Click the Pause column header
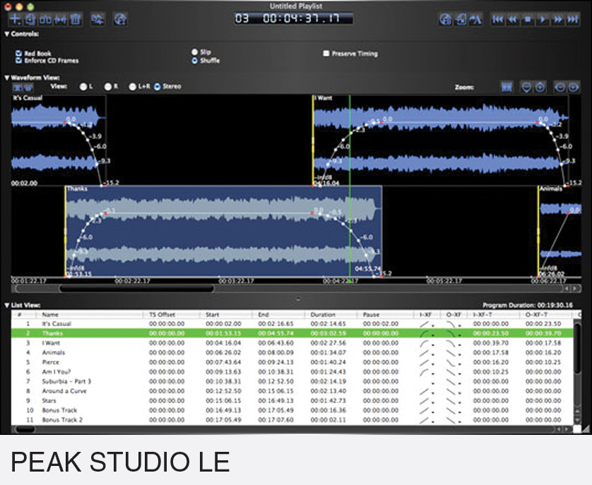This screenshot has width=592, height=485. [x=385, y=314]
